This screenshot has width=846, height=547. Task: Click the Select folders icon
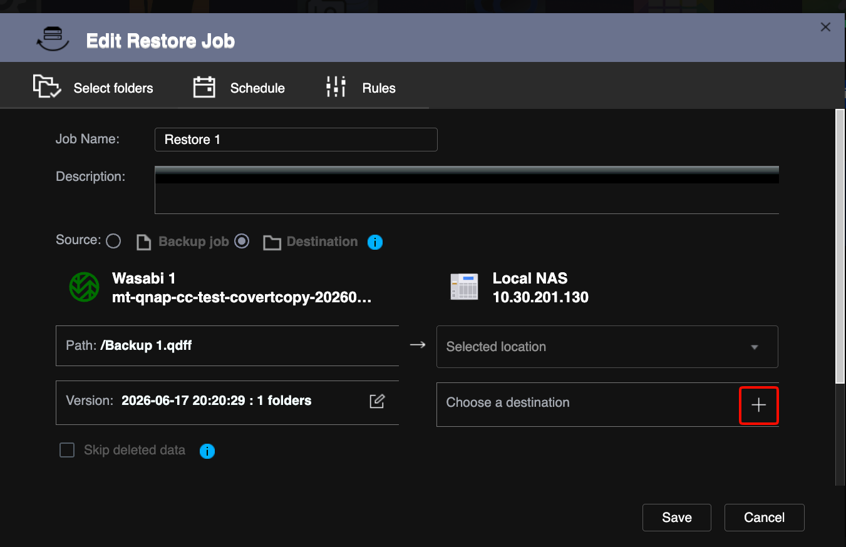[47, 87]
